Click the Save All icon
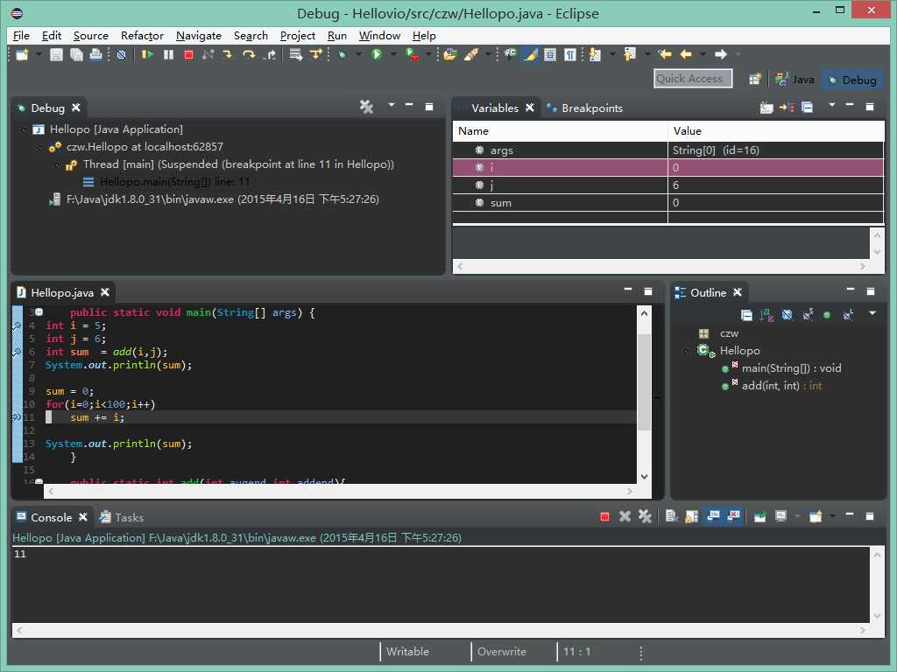 point(76,55)
